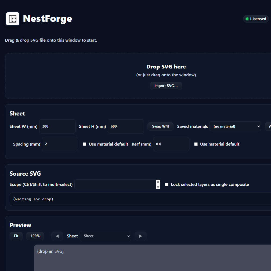Open the Sheet selector dropdown in Preview
Image resolution: width=271 pixels, height=271 pixels.
point(105,236)
